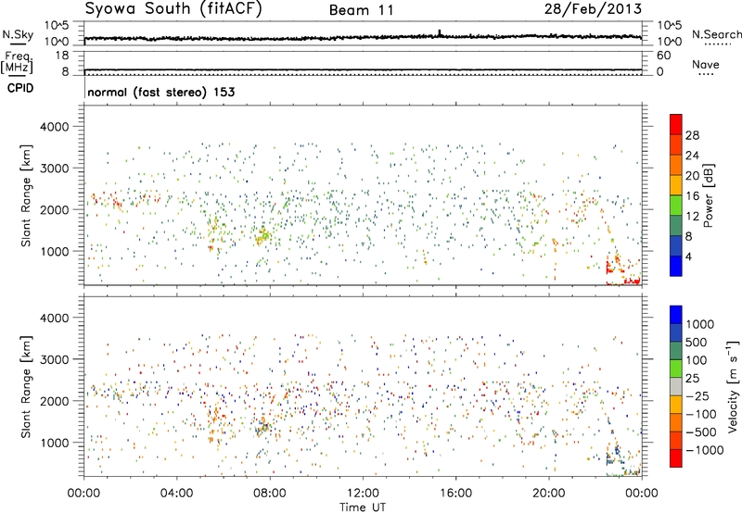This screenshot has height=513, width=742.
Task: Click the power colorbar blue bottom segment
Action: click(676, 266)
